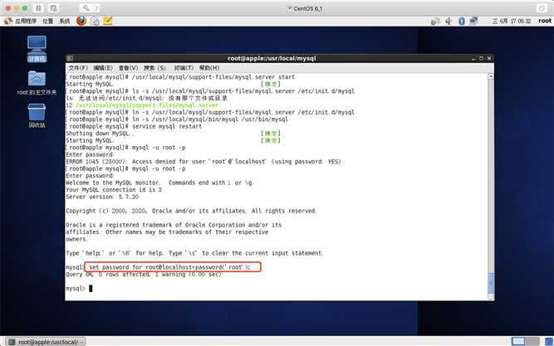Open the 位置 (Places) menu
Viewport: 554px width, 346px height.
[x=47, y=22]
